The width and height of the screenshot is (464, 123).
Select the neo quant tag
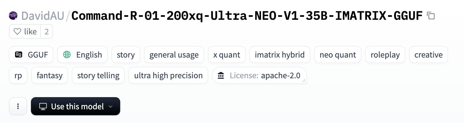(338, 55)
